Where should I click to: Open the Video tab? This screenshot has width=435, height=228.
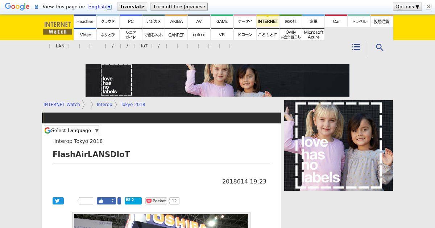tap(85, 34)
